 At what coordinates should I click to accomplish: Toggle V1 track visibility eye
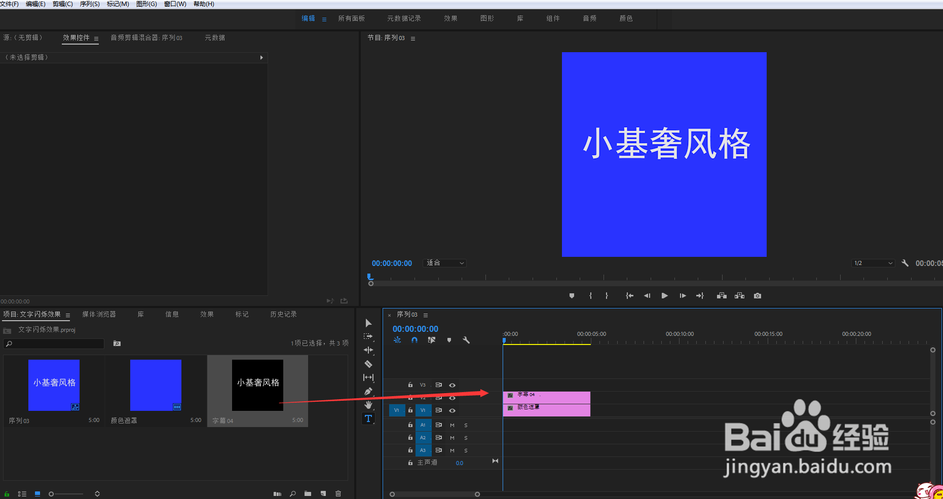pyautogui.click(x=452, y=411)
